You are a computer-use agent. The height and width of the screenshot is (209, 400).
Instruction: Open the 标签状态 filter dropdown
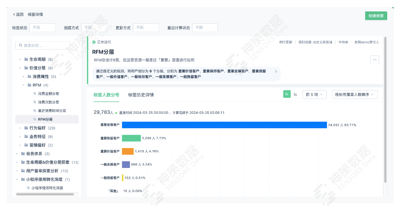pos(42,27)
